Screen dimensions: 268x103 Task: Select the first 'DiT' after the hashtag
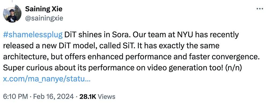tap(70, 35)
